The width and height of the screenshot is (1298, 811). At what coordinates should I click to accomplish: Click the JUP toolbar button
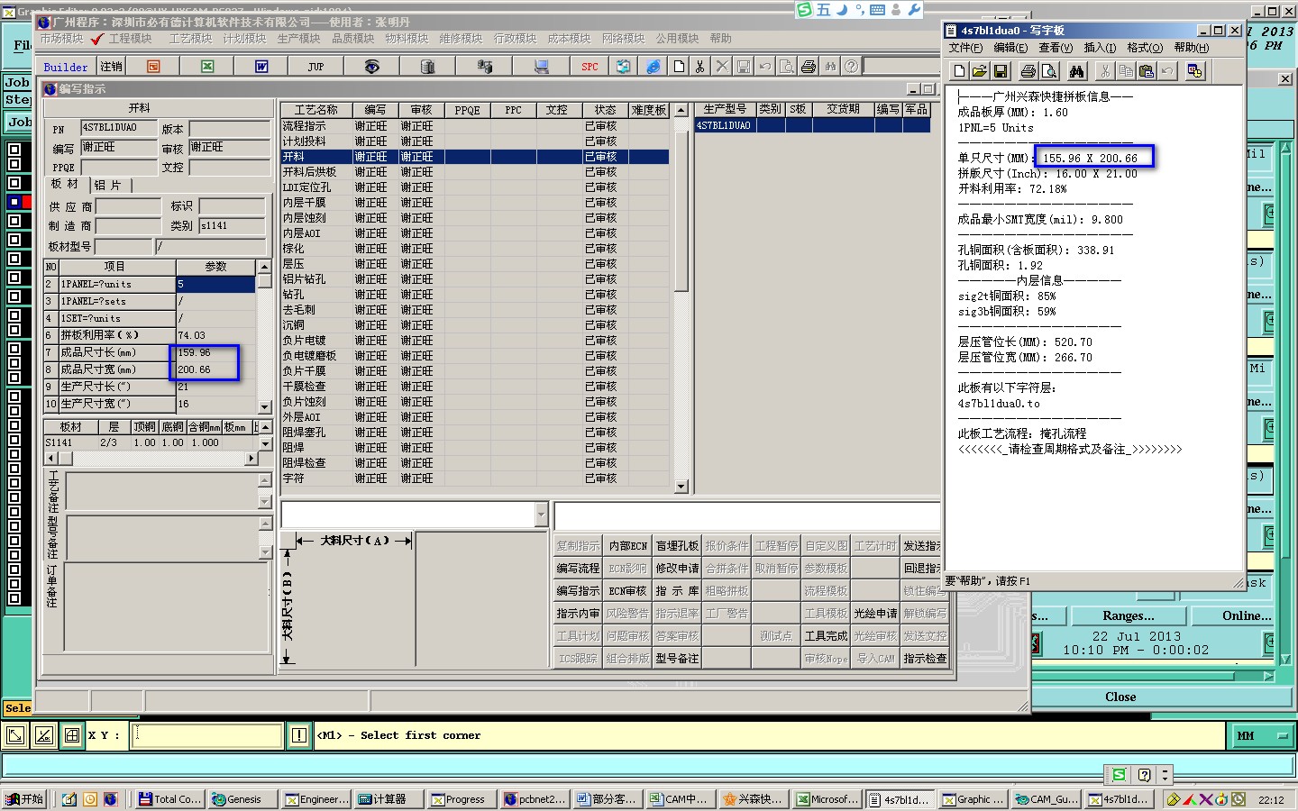(x=315, y=67)
